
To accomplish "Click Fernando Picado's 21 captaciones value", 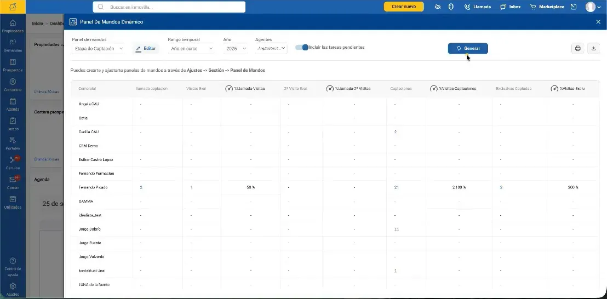I will (x=397, y=187).
